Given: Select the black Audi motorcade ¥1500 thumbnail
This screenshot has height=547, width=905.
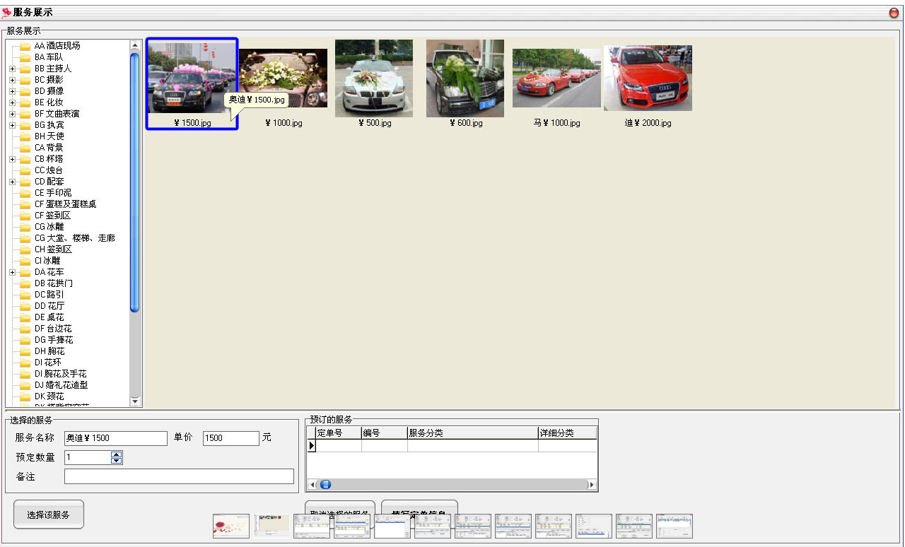Looking at the screenshot, I should [x=192, y=83].
